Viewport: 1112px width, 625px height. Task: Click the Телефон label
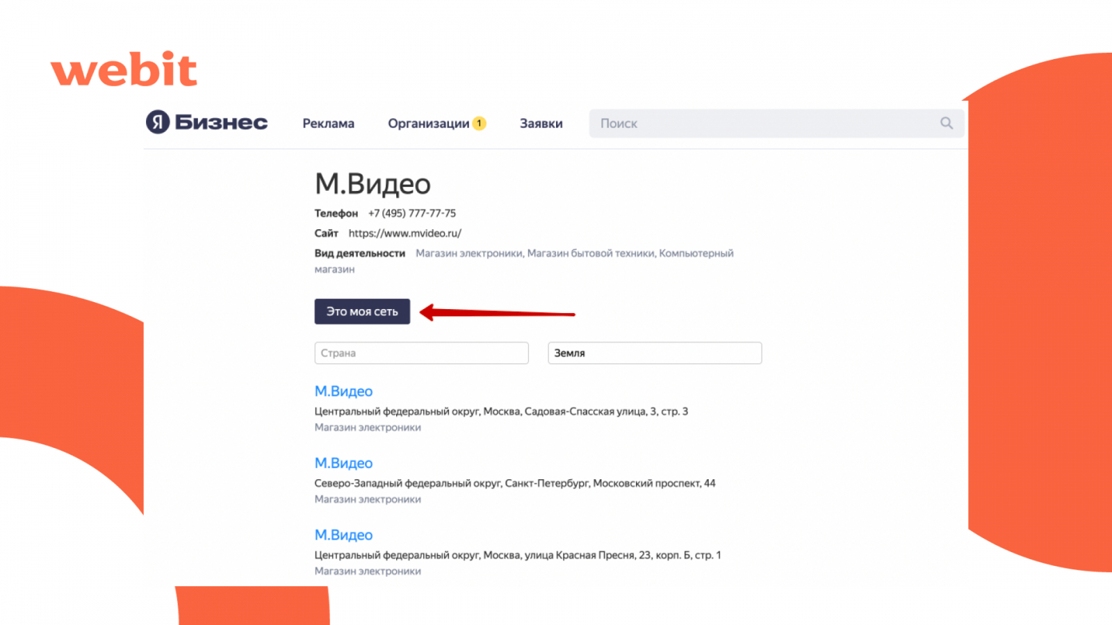coord(336,213)
